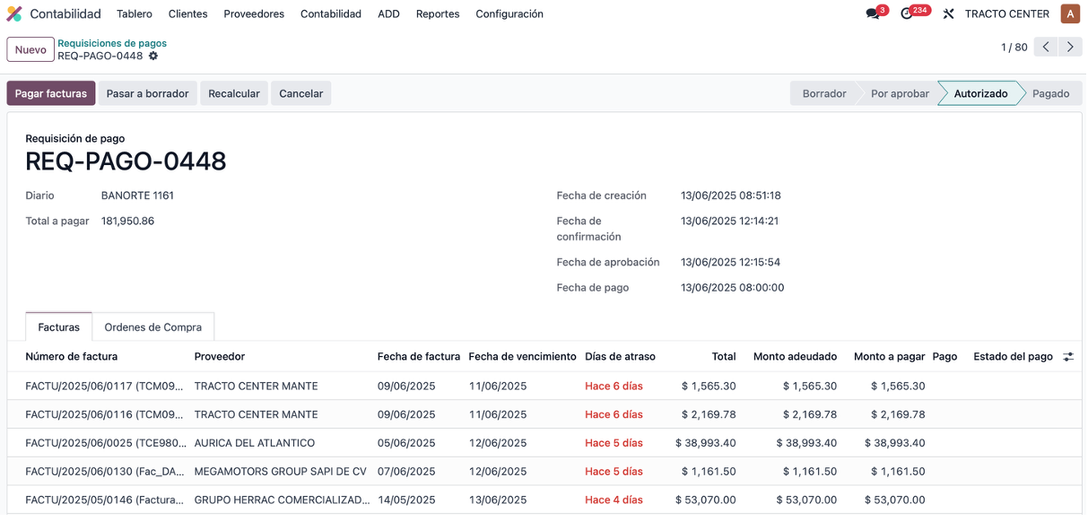Go to previous record arrow
Image resolution: width=1088 pixels, height=521 pixels.
point(1046,48)
